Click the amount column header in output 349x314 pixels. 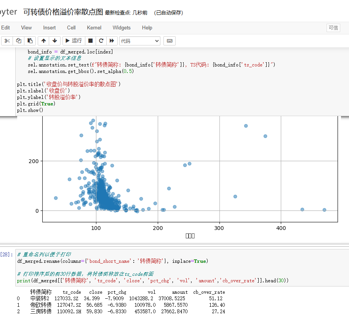pyautogui.click(x=179, y=292)
